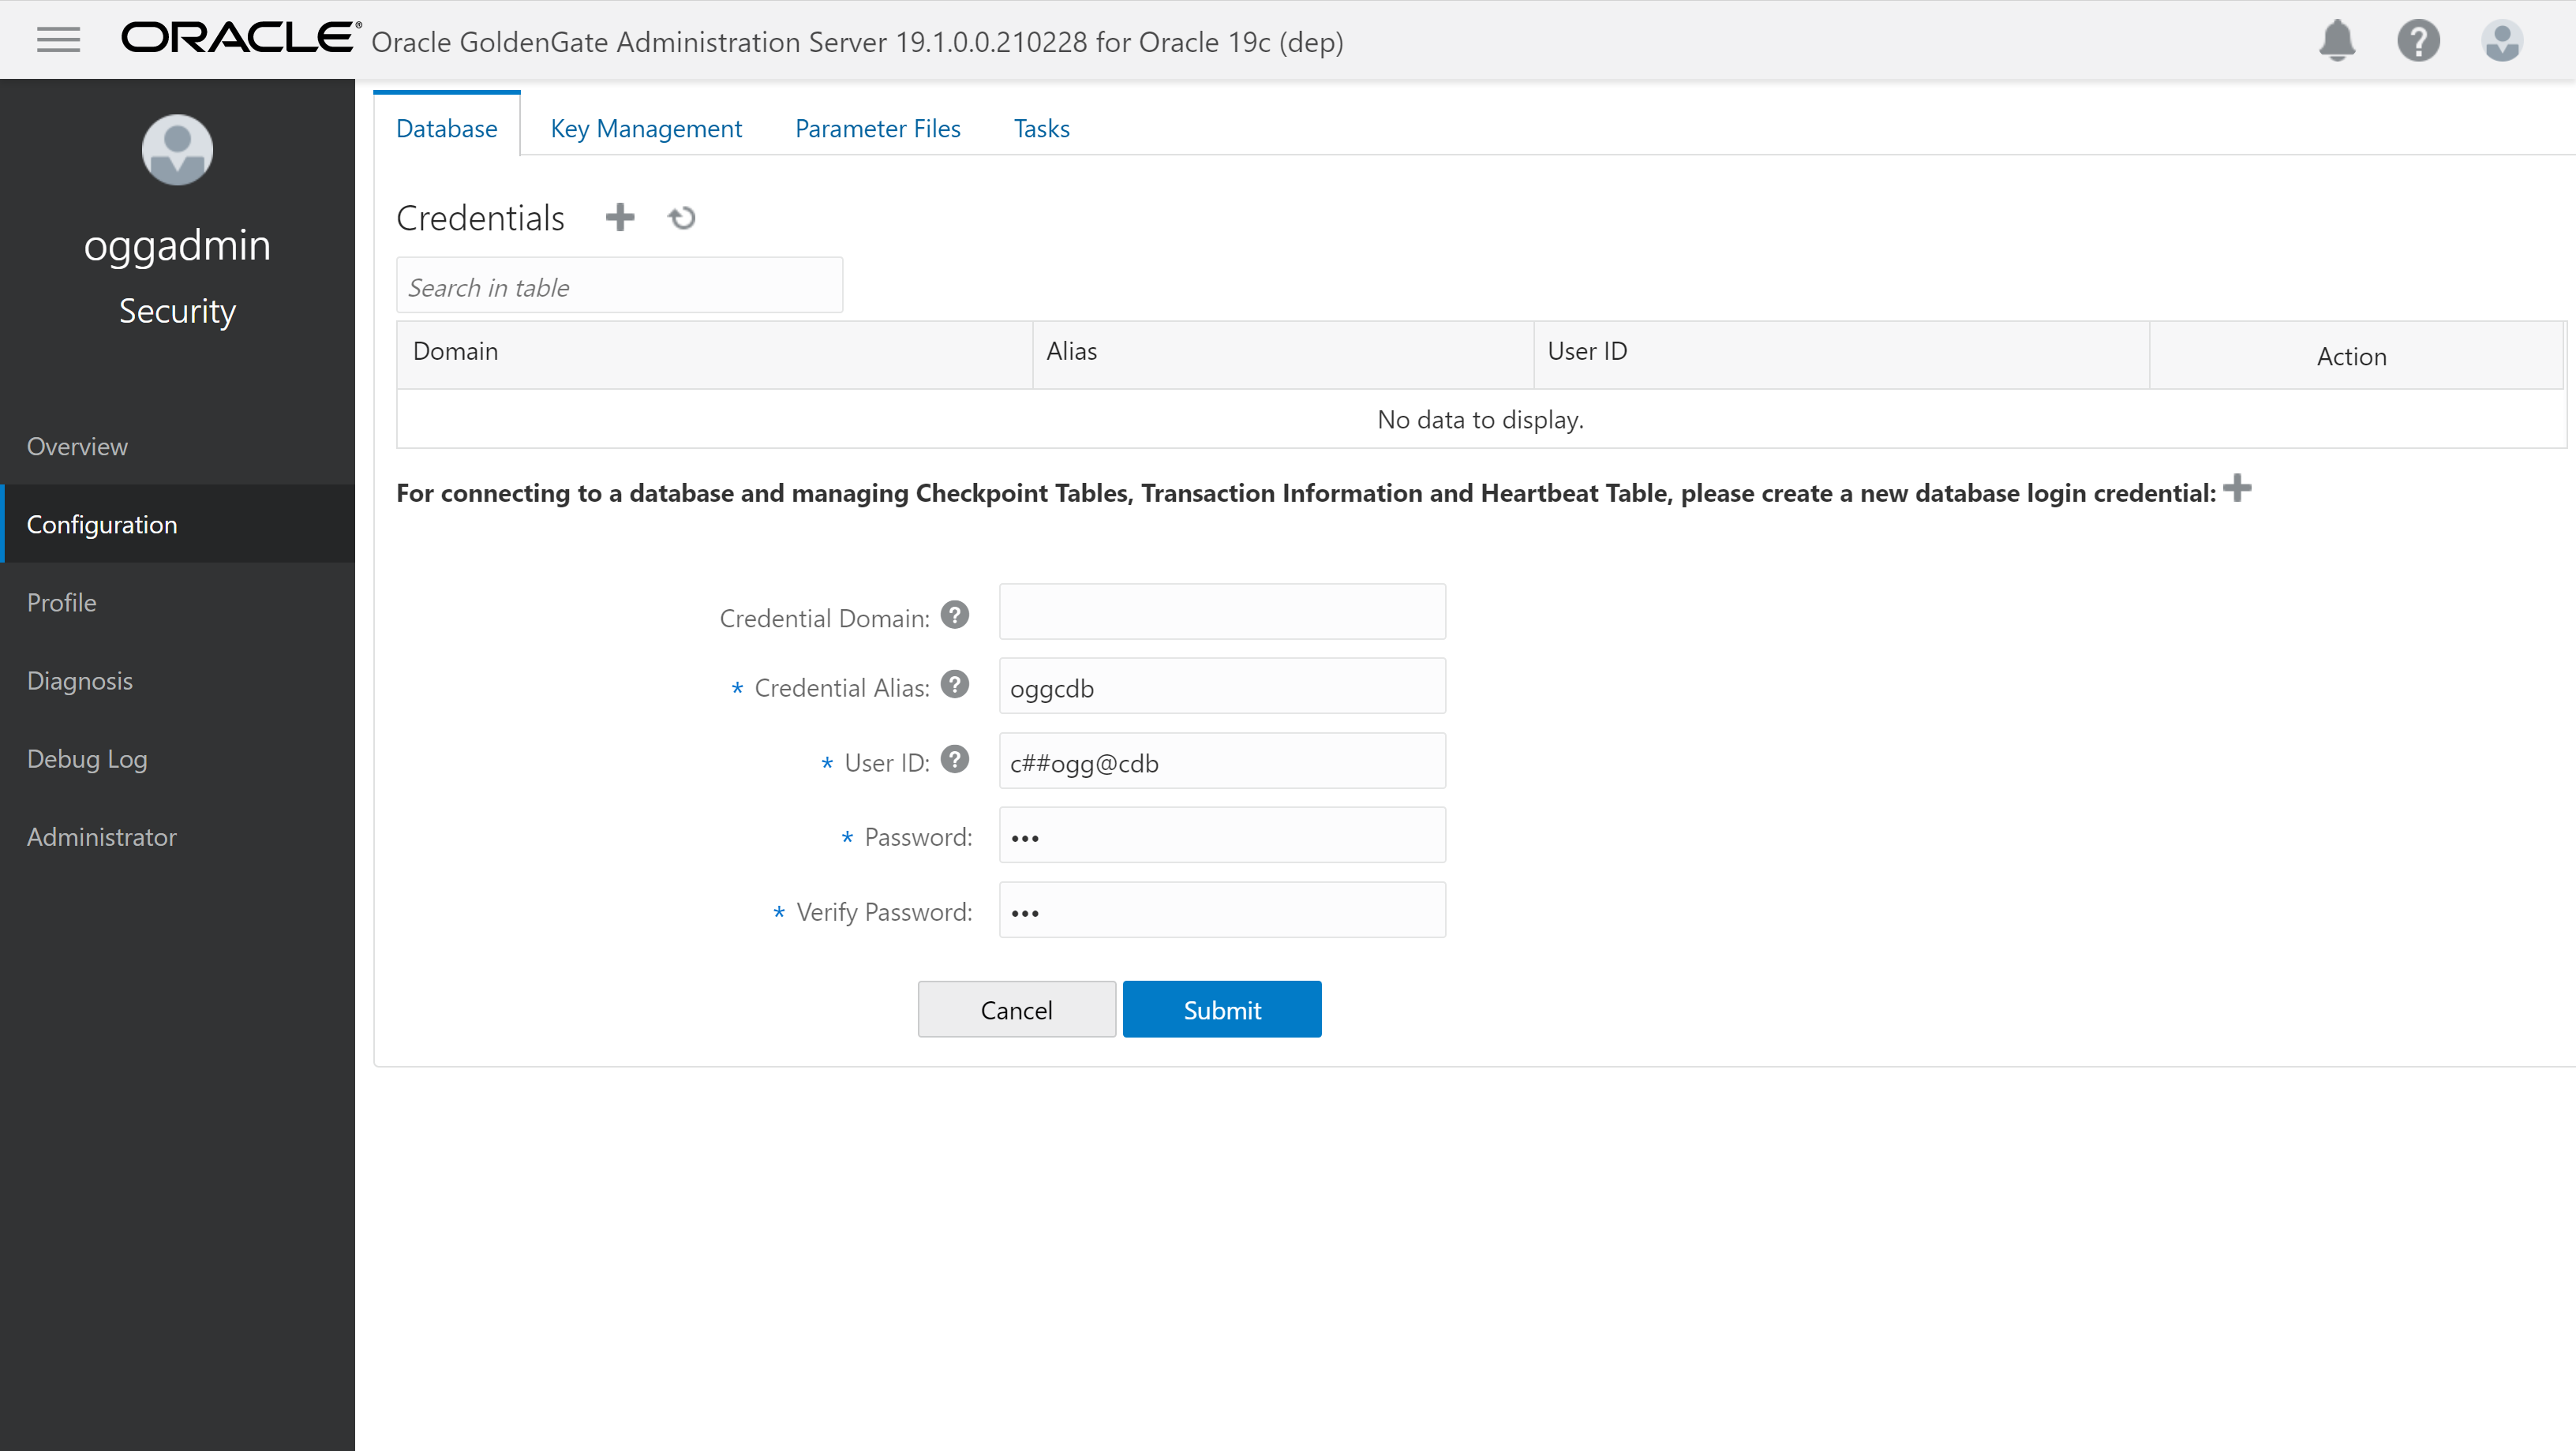This screenshot has width=2576, height=1451.
Task: Refresh the Credentials table
Action: [x=682, y=217]
